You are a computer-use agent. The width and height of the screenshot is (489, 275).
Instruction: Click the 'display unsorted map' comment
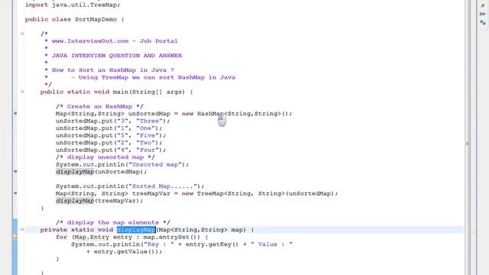pos(105,157)
